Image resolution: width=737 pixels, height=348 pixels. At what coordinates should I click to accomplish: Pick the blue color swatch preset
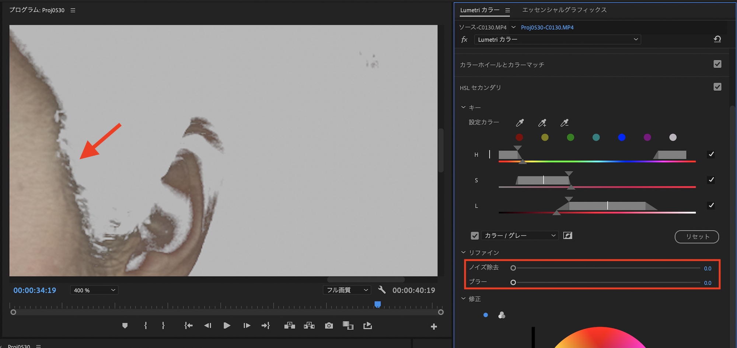click(x=622, y=138)
